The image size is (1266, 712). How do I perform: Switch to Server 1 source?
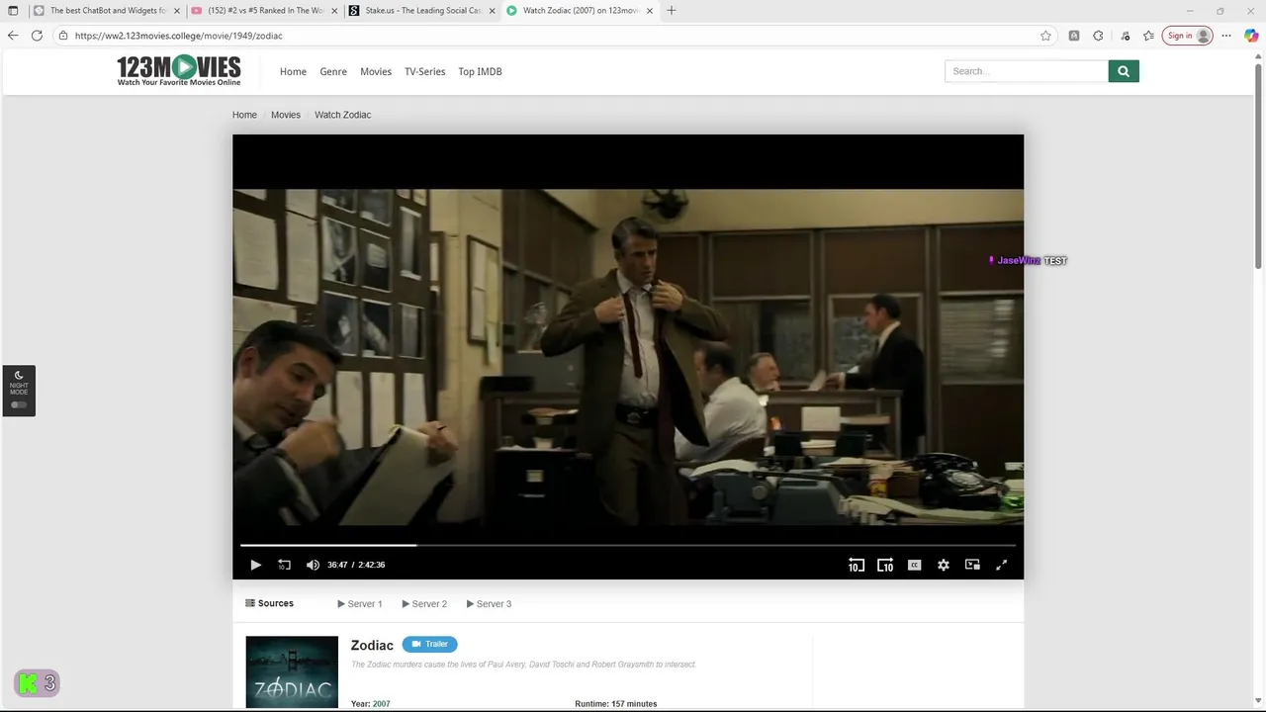click(359, 603)
